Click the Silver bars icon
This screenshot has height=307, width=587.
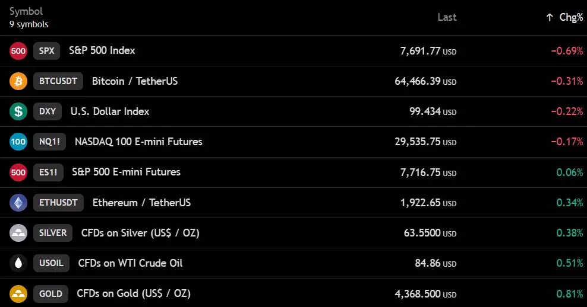[x=18, y=233]
